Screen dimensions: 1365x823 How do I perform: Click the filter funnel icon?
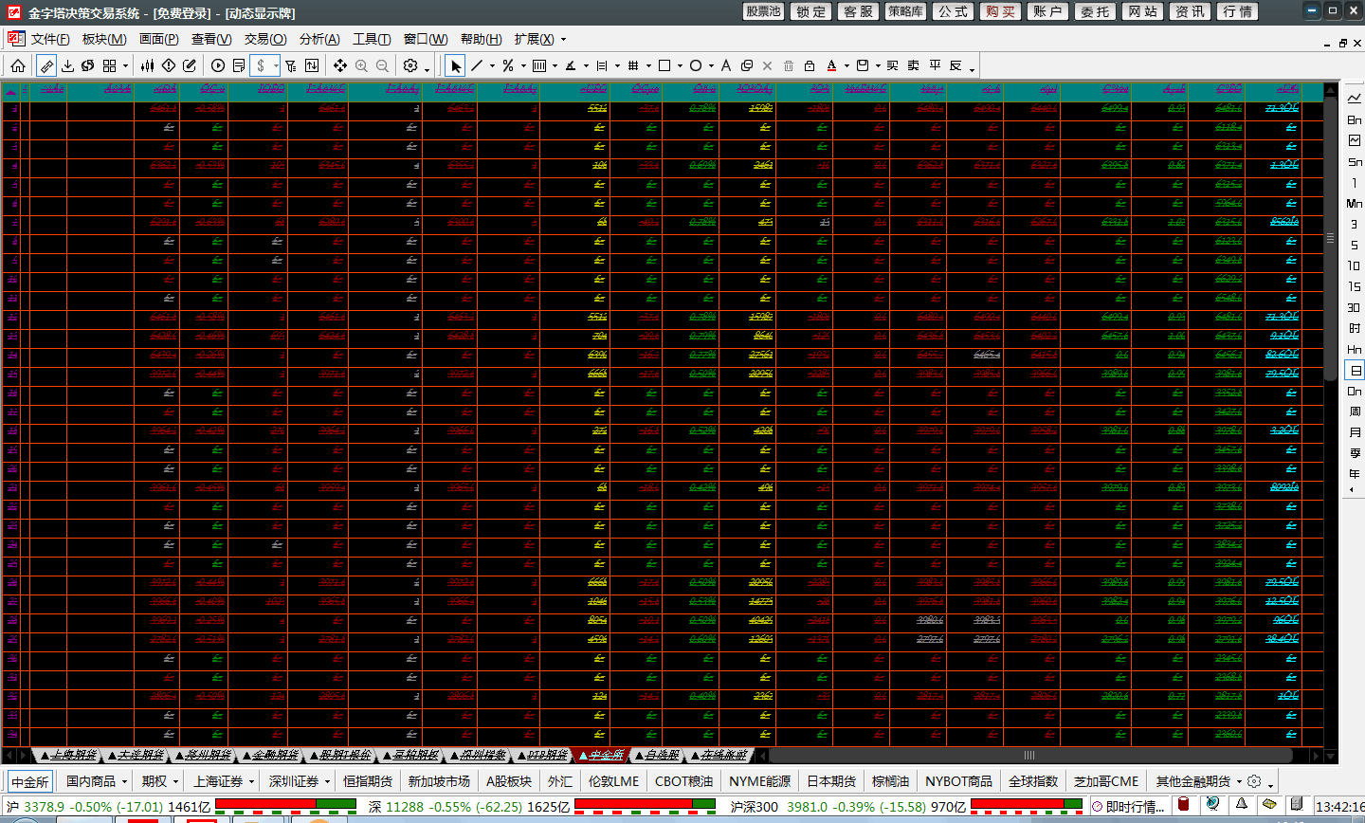point(291,65)
